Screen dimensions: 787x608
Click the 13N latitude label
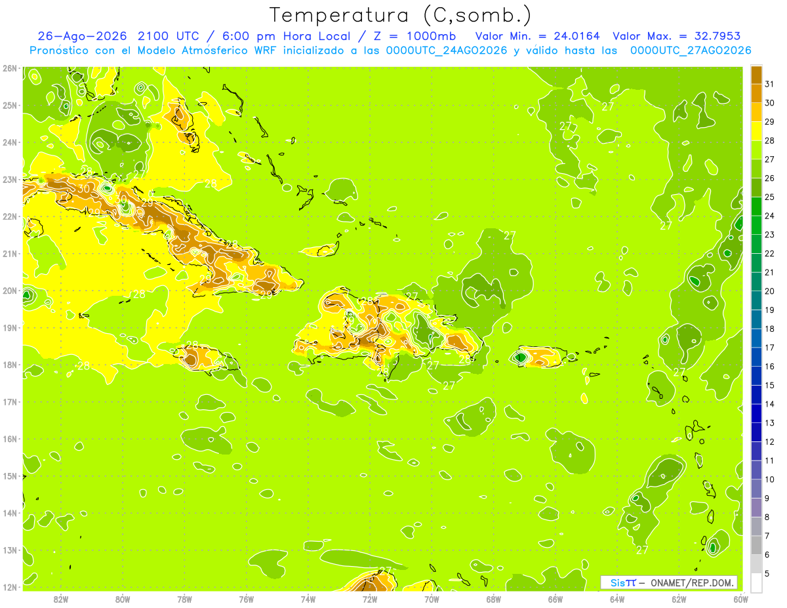[x=9, y=550]
